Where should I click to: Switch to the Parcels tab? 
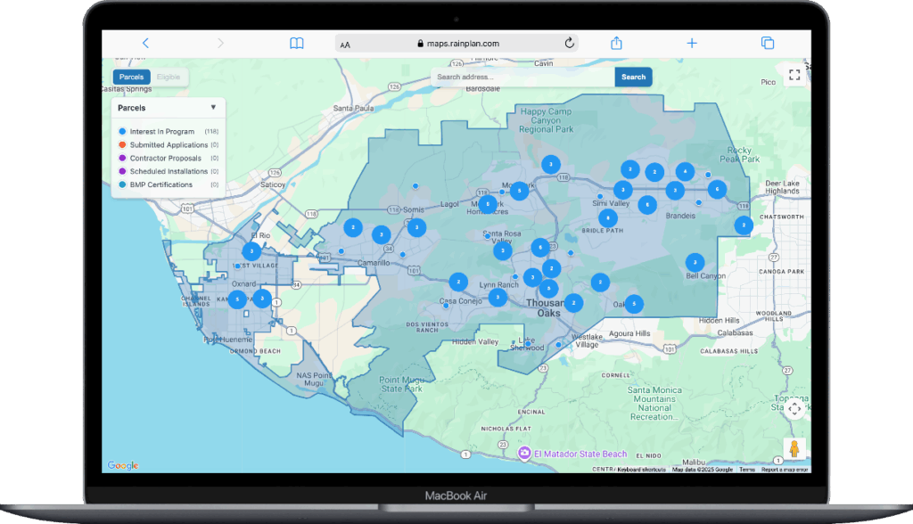tap(131, 78)
